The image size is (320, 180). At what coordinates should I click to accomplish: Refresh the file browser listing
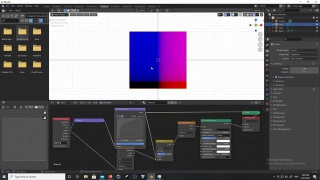point(16,16)
